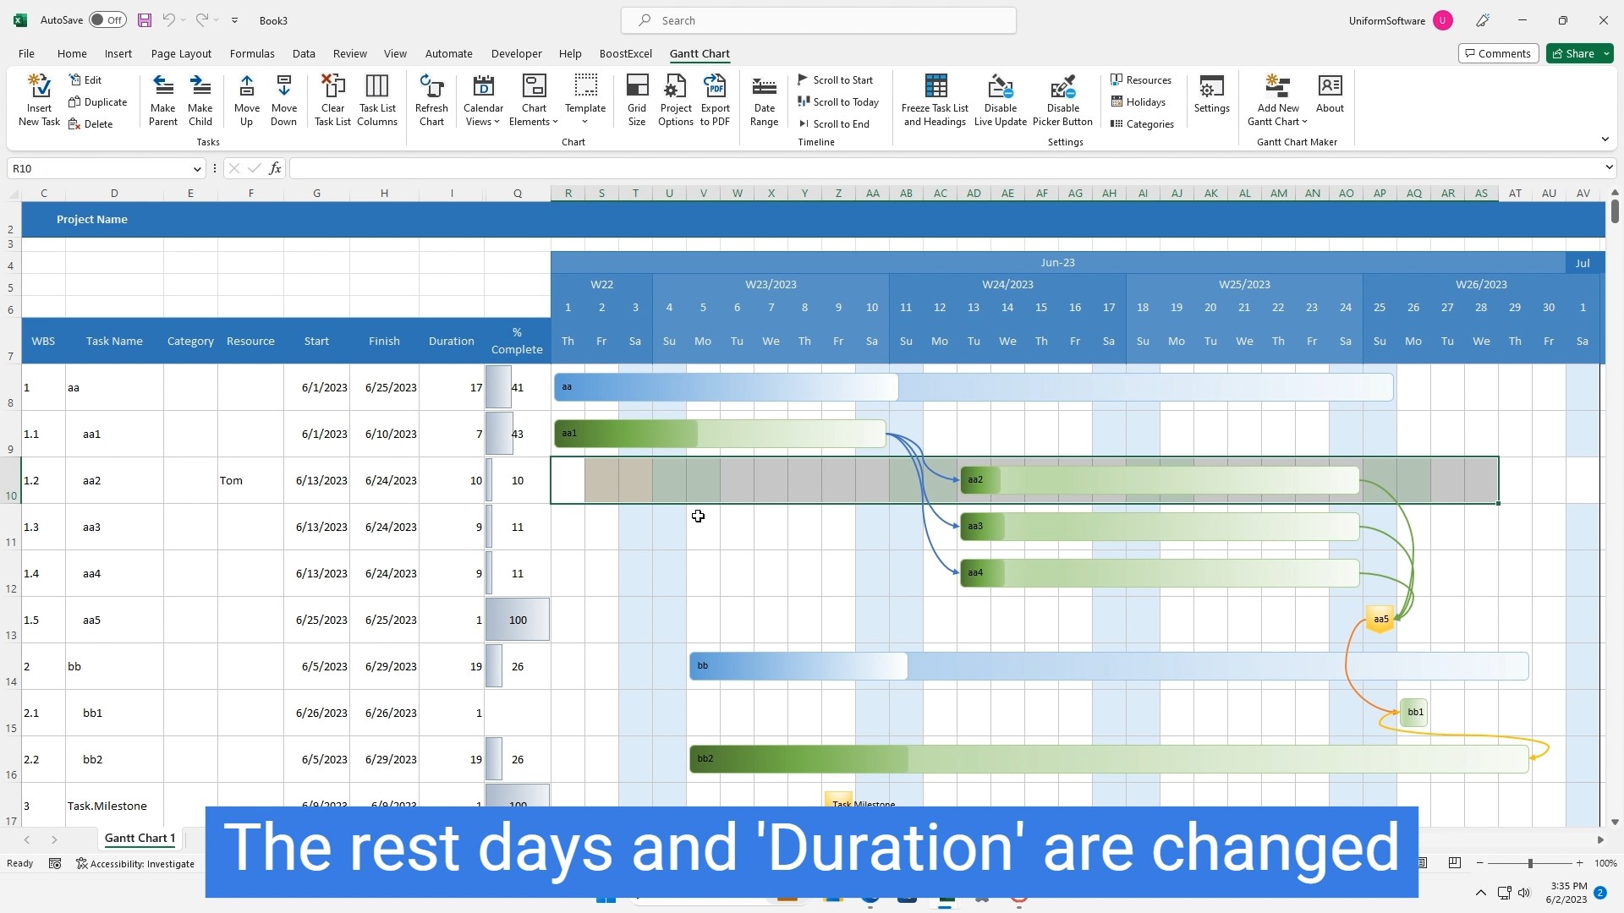
Task: Click Clear Task List icon
Action: coord(332,87)
